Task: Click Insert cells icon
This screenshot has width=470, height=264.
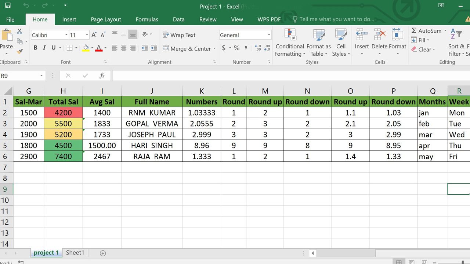Action: (x=362, y=35)
